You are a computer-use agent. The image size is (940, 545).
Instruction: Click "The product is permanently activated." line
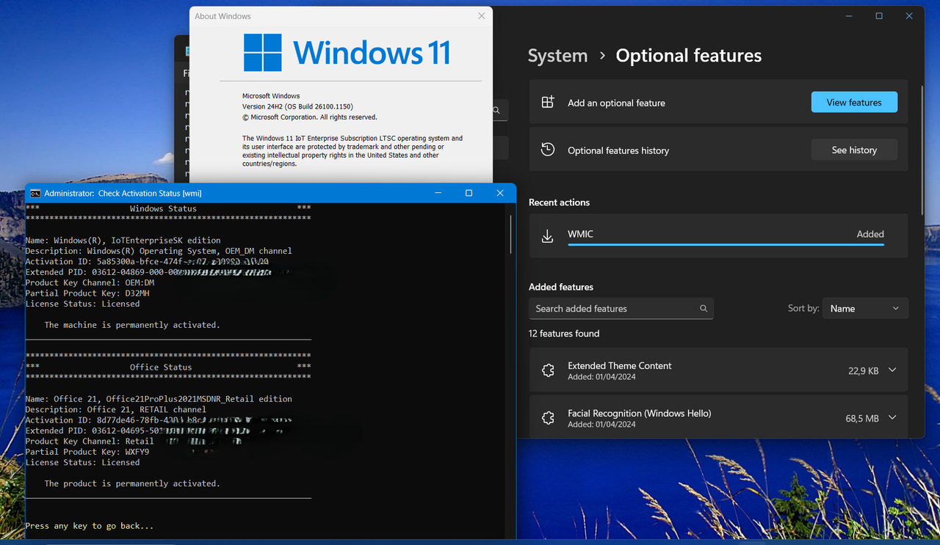point(132,484)
